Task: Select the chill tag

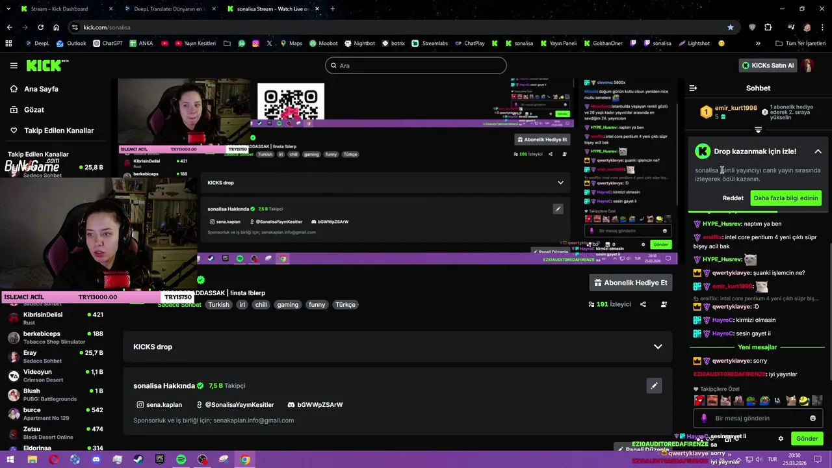Action: coord(261,304)
